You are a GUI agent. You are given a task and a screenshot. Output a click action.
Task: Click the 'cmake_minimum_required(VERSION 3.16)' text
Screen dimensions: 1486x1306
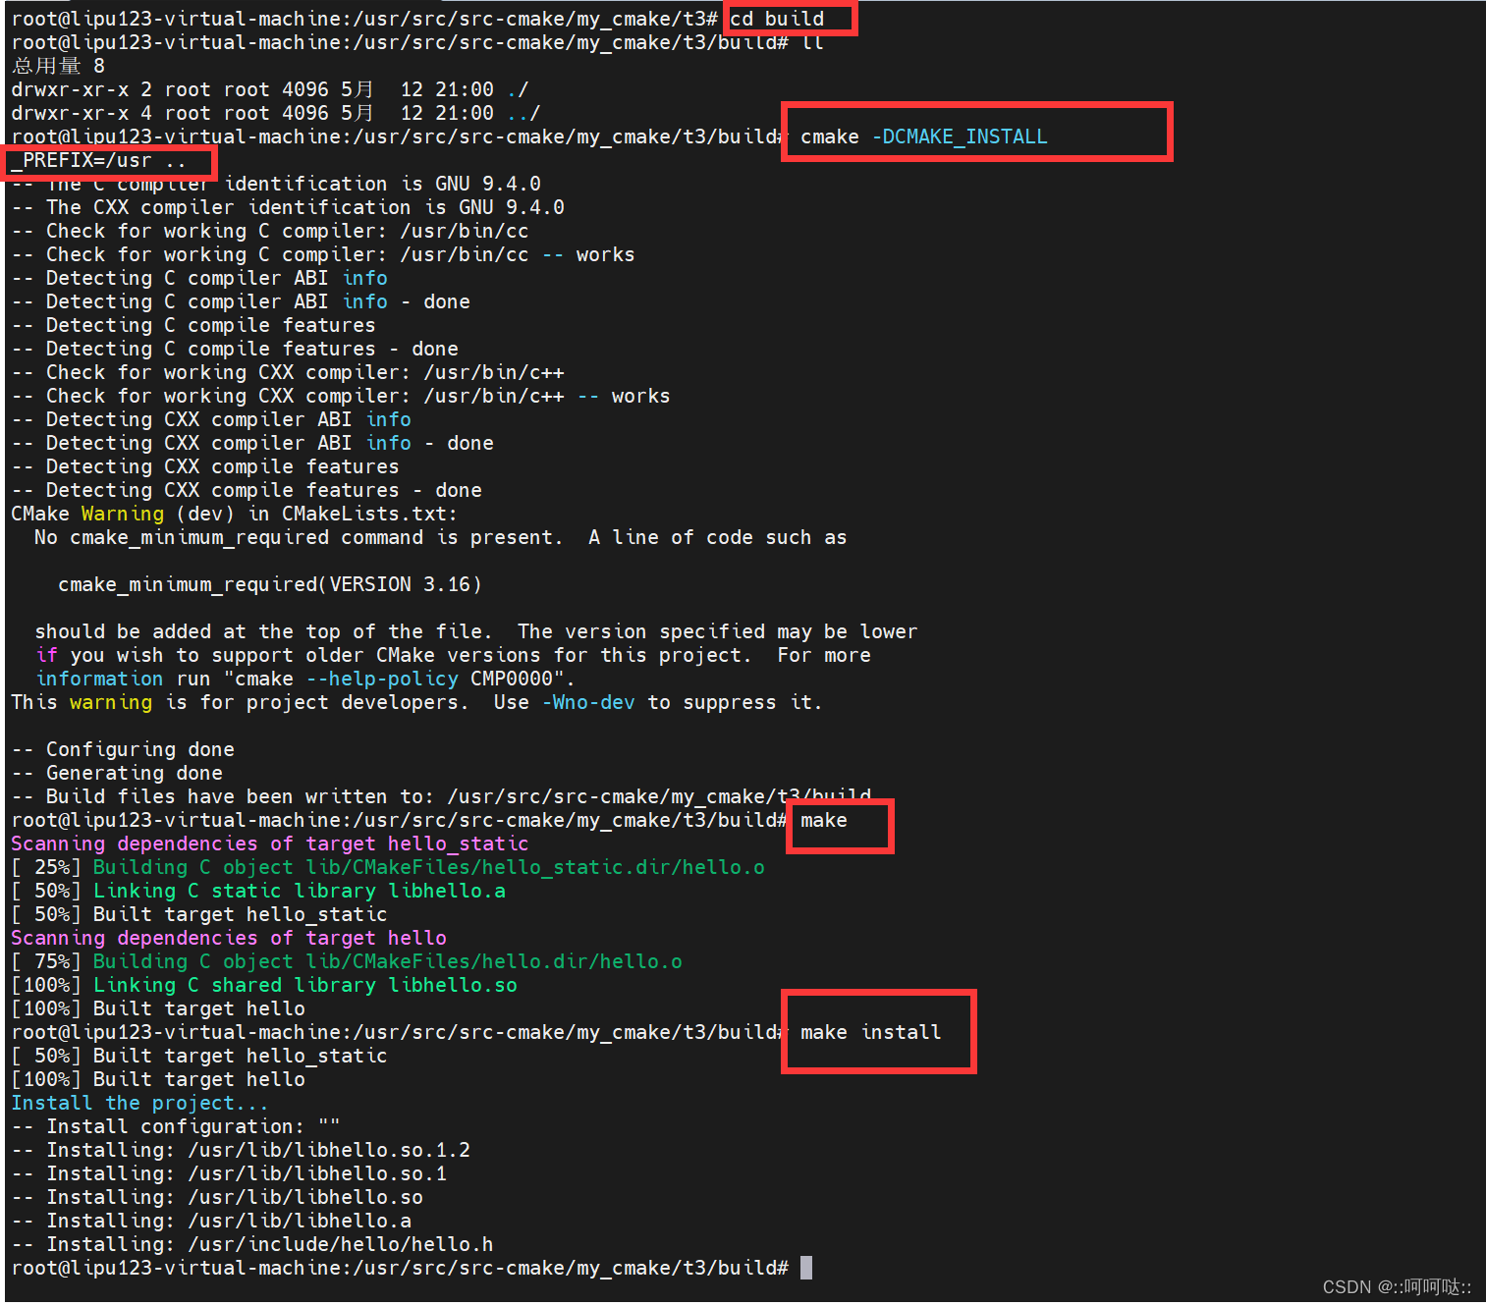click(270, 584)
